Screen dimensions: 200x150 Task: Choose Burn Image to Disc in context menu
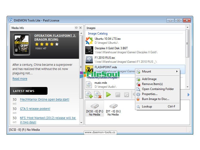[155, 99]
